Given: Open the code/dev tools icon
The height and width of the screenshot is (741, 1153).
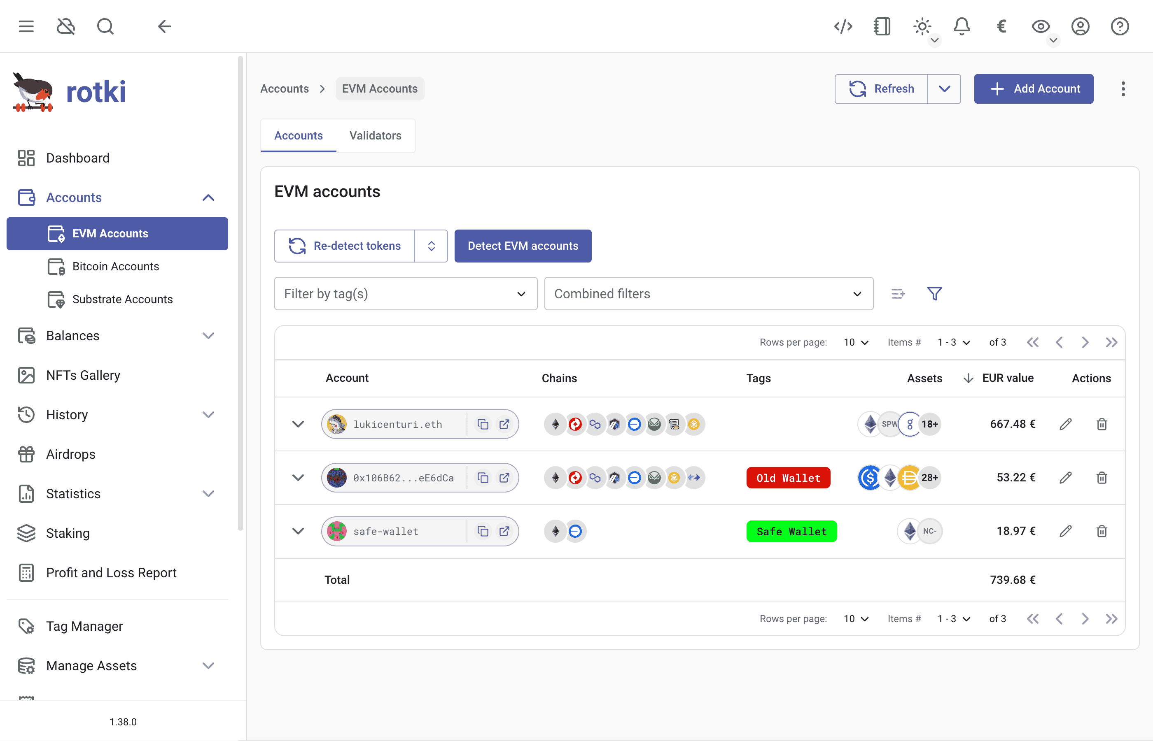Looking at the screenshot, I should (x=843, y=26).
